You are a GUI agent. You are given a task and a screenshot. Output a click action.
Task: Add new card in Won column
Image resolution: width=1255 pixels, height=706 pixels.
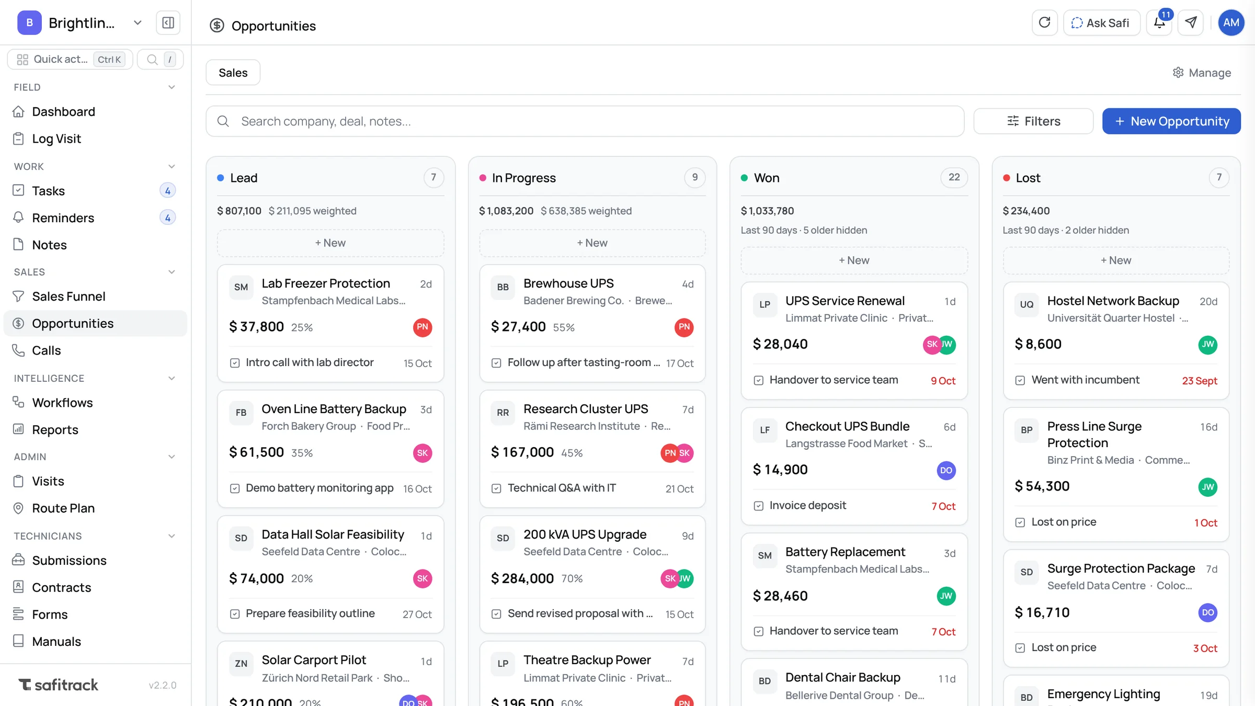854,260
